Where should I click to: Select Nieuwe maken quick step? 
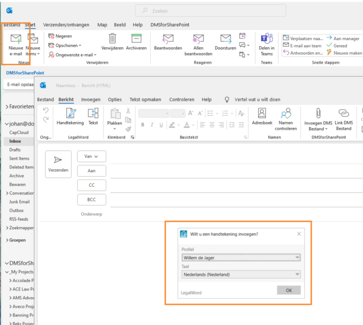point(344,53)
